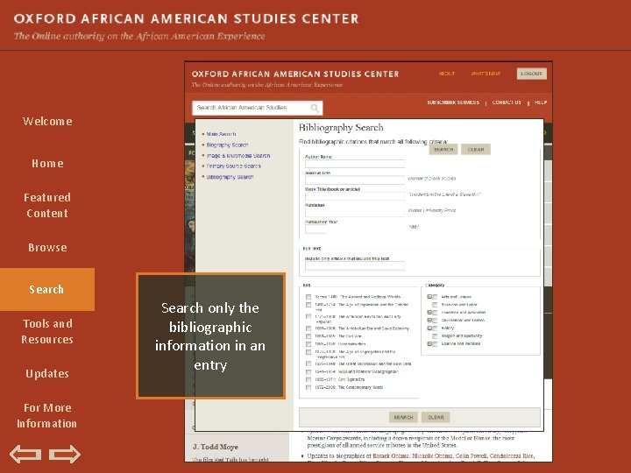Tick the Business and Labor category checkbox
631x473 pixels.
(x=435, y=305)
